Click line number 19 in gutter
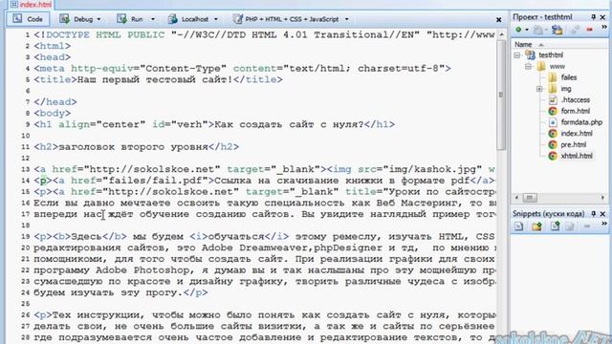 [x=26, y=237]
